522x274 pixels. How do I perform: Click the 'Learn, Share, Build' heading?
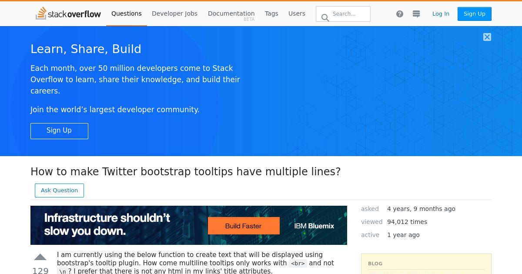coord(86,49)
